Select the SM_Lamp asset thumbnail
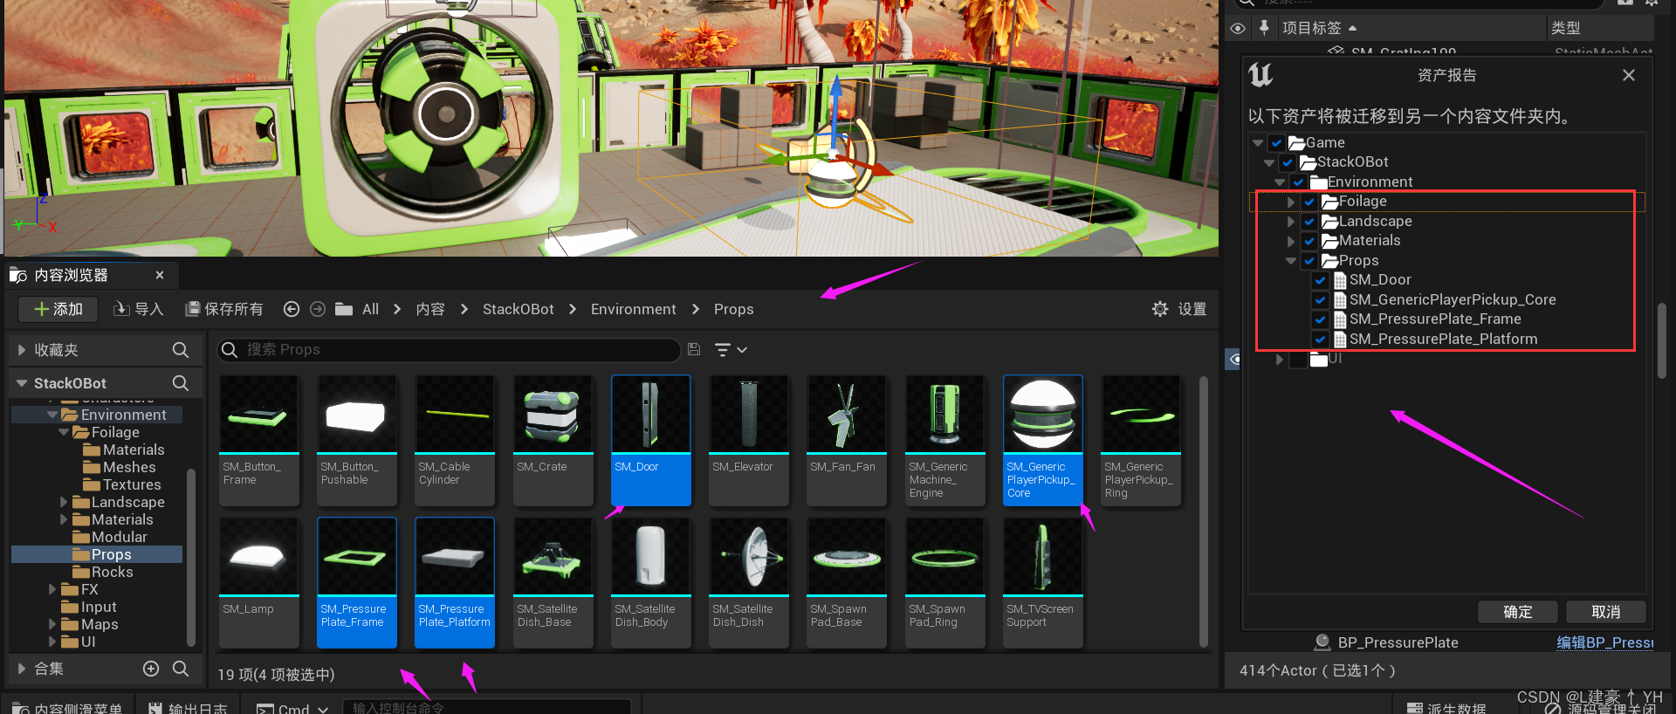The image size is (1676, 714). (x=258, y=583)
